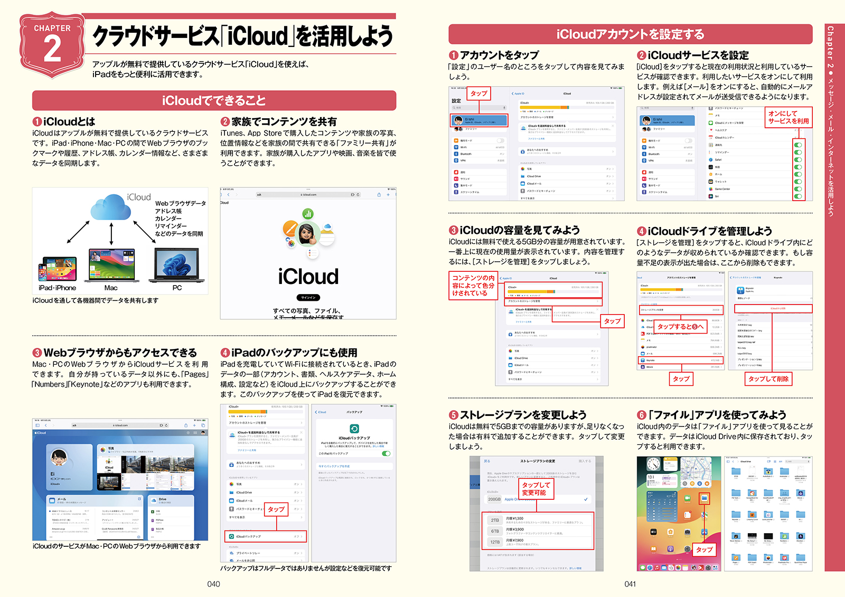
Task: Tap Bluetooth row in step 1 settings sidebar
Action: click(x=479, y=154)
